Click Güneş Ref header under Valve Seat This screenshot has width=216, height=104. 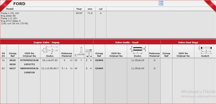166,55
